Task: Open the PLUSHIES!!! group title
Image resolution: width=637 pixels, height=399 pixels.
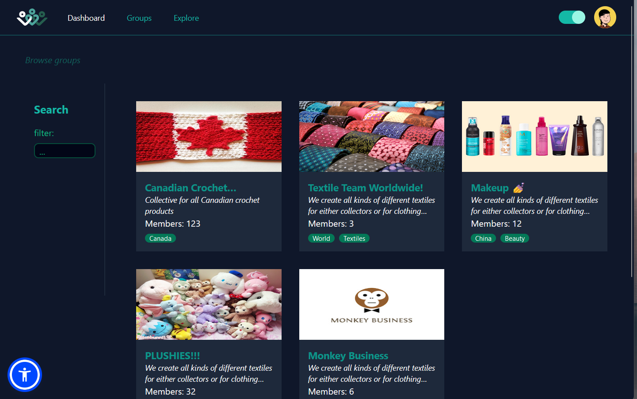Action: [x=172, y=356]
